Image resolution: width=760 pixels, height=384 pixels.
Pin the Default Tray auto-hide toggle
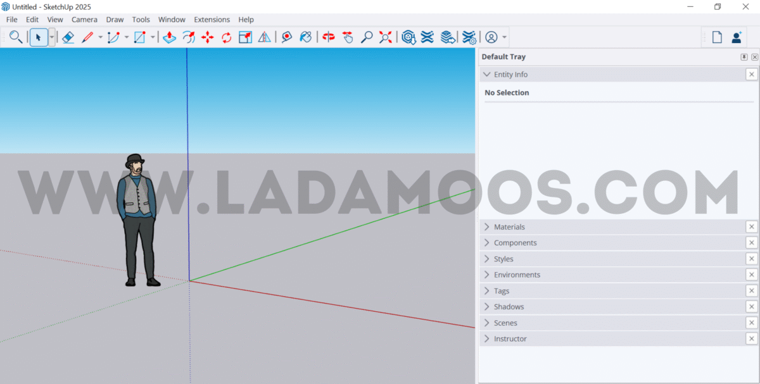pyautogui.click(x=744, y=57)
